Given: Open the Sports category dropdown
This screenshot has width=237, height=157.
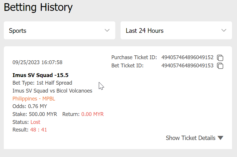Looking at the screenshot, I should (59, 30).
